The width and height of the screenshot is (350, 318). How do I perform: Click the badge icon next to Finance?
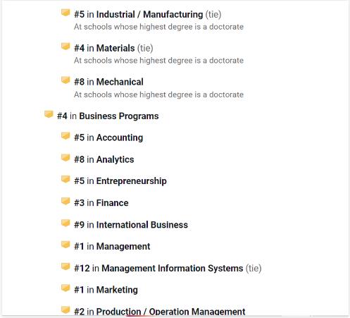(65, 201)
